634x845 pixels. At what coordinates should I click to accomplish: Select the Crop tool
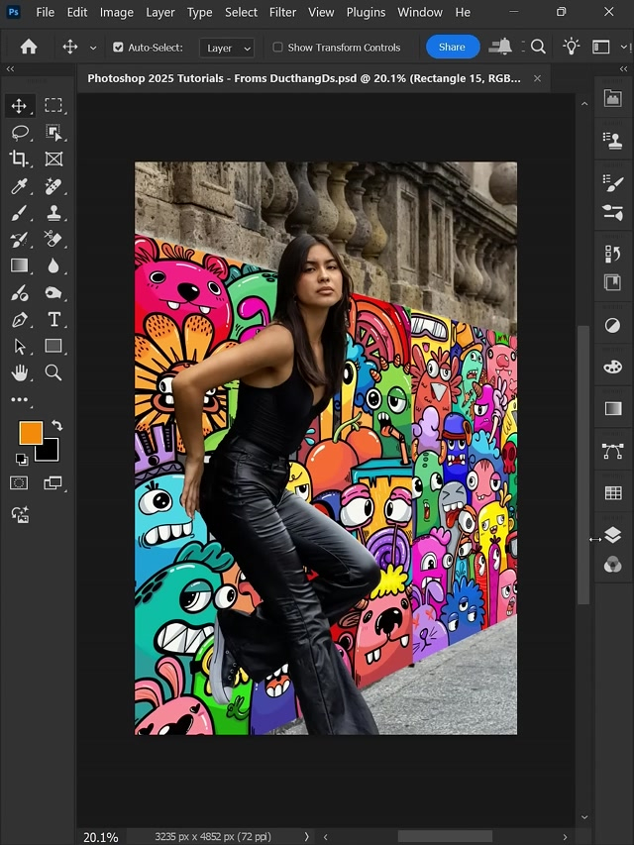[19, 158]
